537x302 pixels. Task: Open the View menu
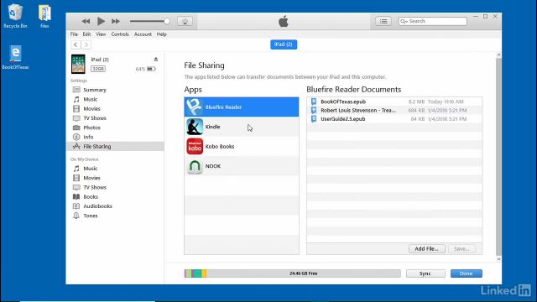[x=101, y=34]
